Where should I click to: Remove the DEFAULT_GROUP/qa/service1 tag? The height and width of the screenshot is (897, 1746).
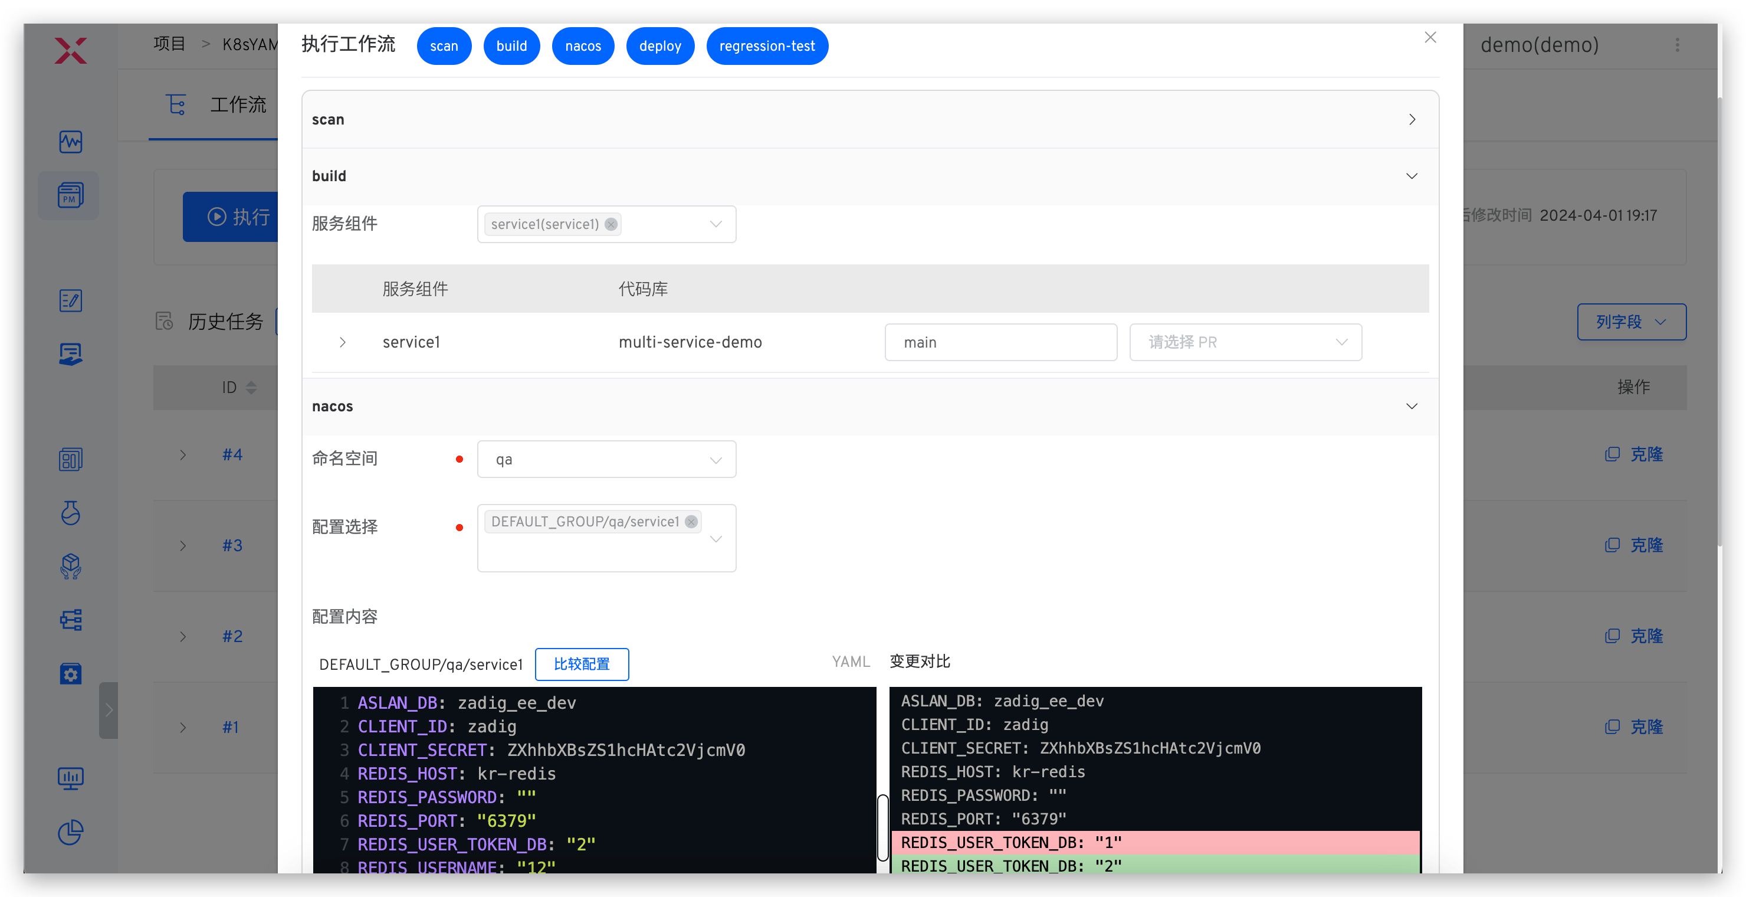(691, 522)
